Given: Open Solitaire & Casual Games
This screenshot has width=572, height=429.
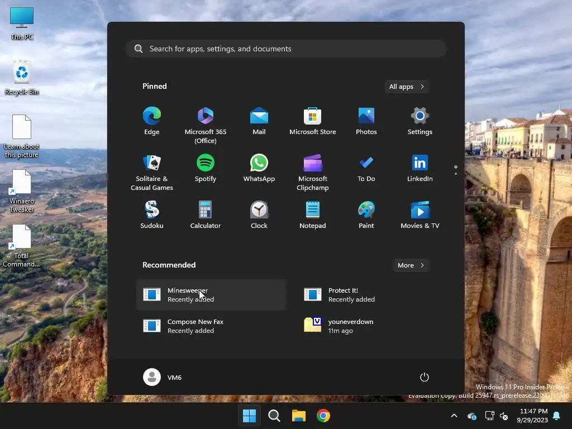Looking at the screenshot, I should [x=152, y=172].
